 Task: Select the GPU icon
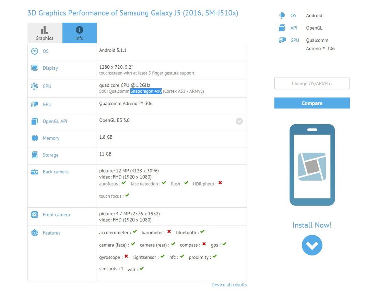[35, 104]
